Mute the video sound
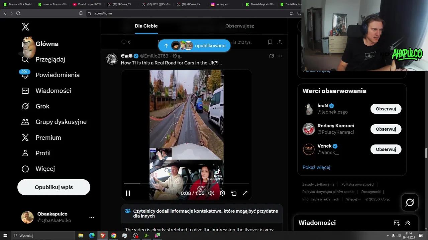This screenshot has height=240, width=428. pos(211,193)
